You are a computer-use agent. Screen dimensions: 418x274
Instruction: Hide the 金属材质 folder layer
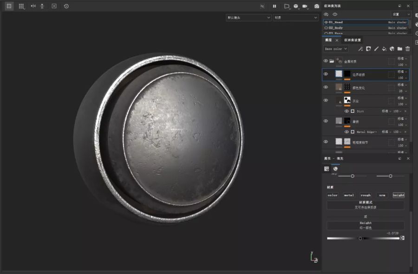coord(326,61)
